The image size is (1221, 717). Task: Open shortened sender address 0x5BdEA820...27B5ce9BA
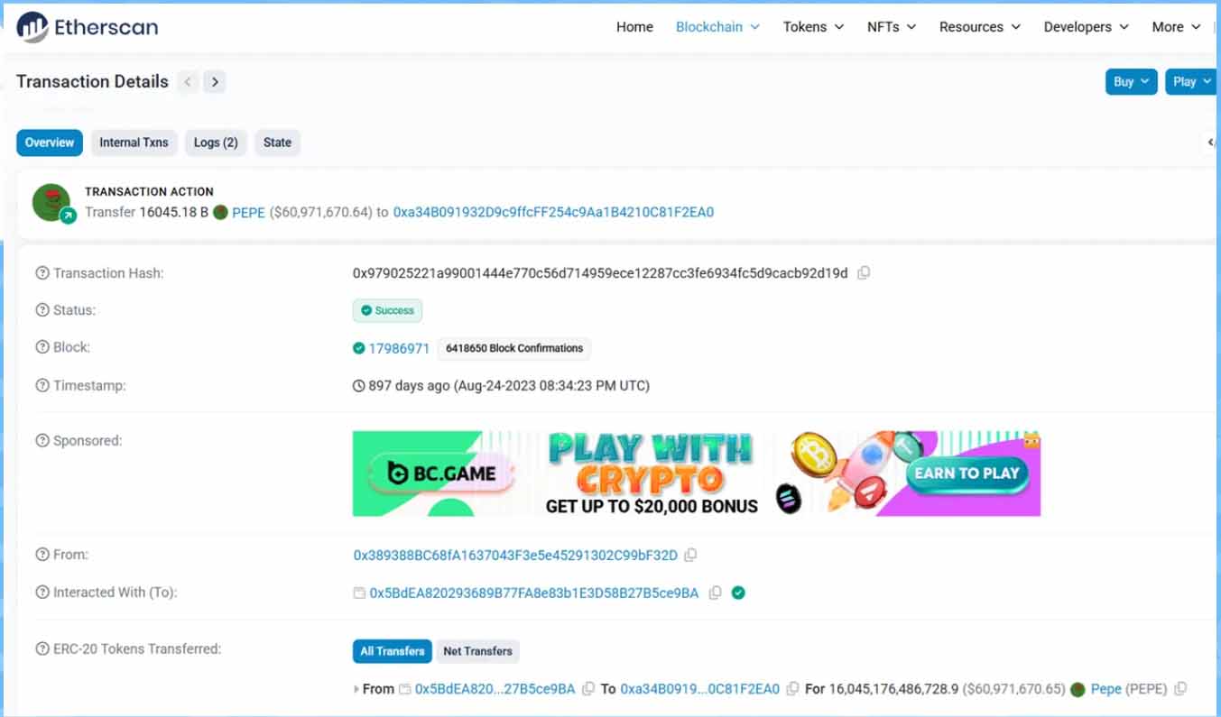pos(495,689)
